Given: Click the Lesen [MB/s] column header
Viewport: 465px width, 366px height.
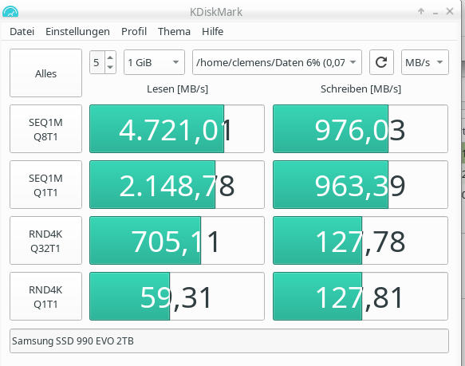Looking at the screenshot, I should point(177,89).
